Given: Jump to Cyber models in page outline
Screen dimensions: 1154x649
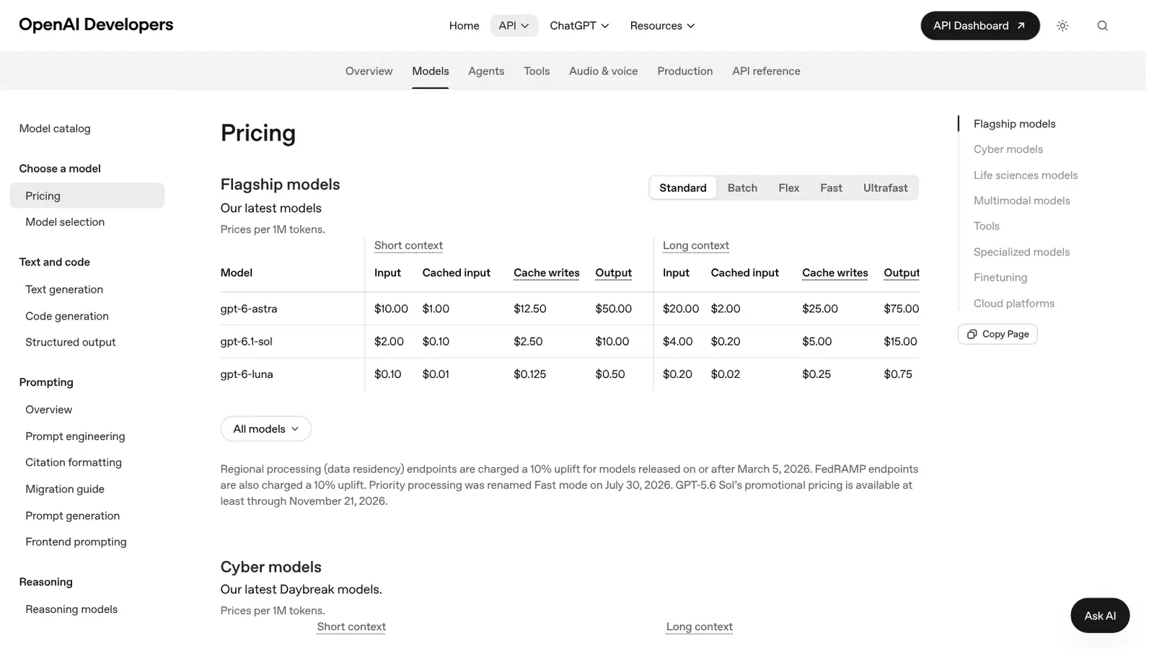Looking at the screenshot, I should click(x=1008, y=149).
